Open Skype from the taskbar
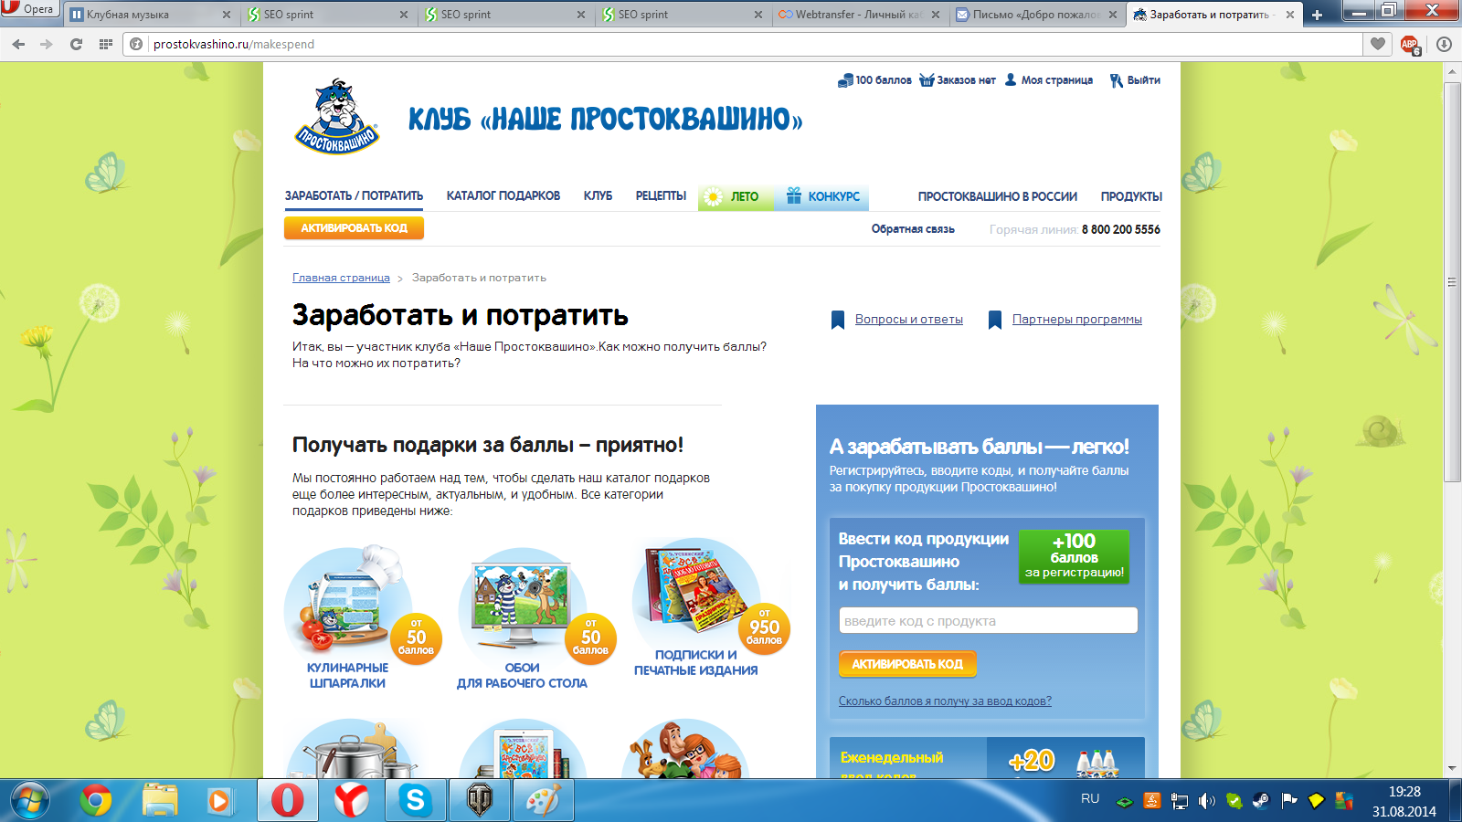The height and width of the screenshot is (822, 1462). [416, 801]
